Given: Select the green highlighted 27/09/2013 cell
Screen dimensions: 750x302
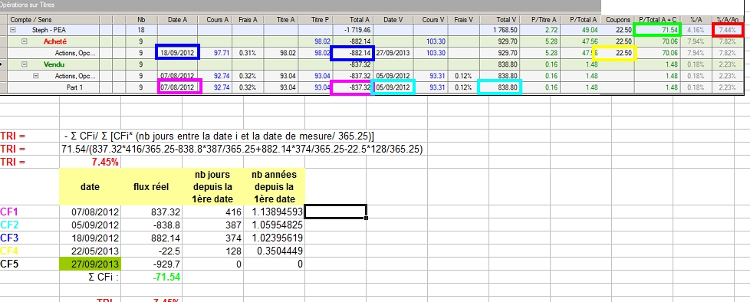Looking at the screenshot, I should tap(90, 264).
